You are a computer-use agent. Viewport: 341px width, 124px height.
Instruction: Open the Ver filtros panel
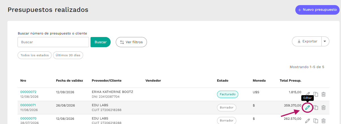(131, 42)
